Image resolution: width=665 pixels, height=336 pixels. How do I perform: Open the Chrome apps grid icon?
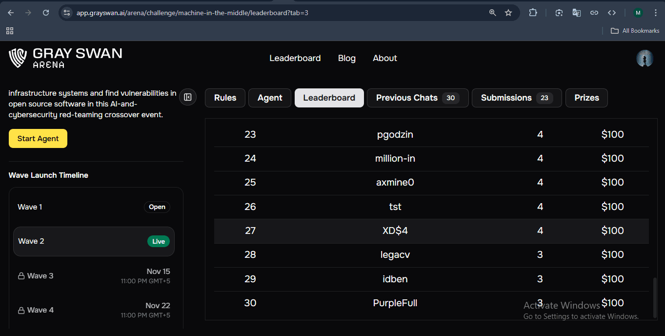point(10,31)
